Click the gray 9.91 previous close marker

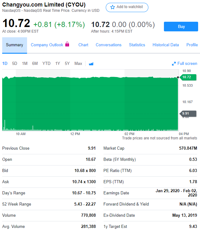188,113
